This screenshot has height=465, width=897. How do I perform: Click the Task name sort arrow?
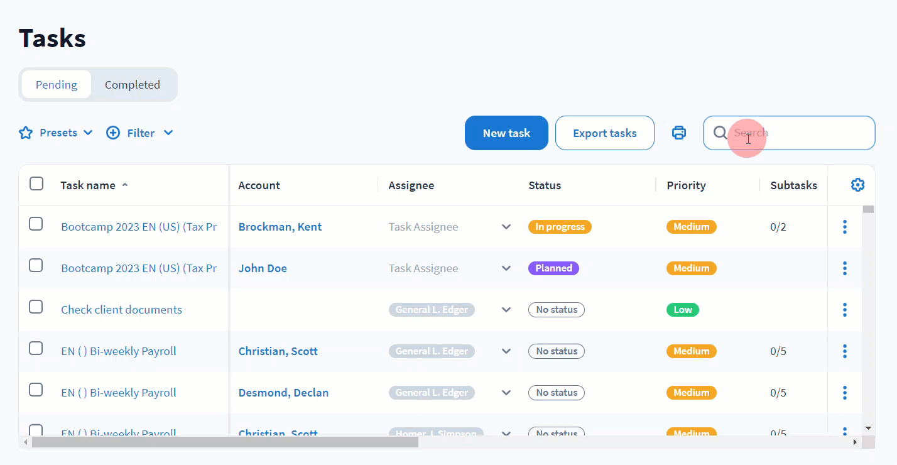(125, 185)
